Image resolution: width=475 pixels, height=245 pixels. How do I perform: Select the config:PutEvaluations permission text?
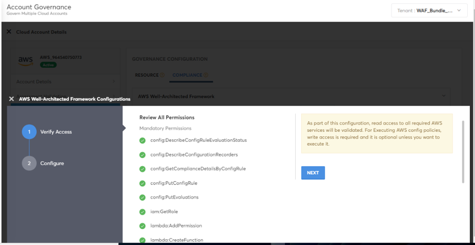click(x=174, y=197)
